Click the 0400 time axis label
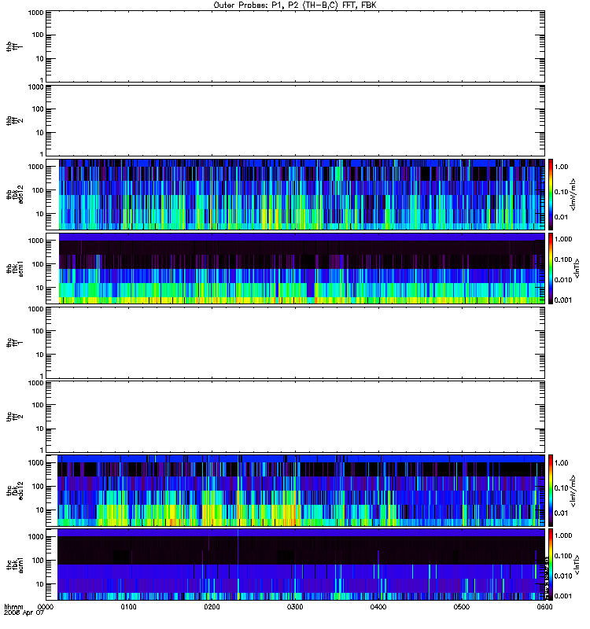This screenshot has width=590, height=629. pos(378,607)
